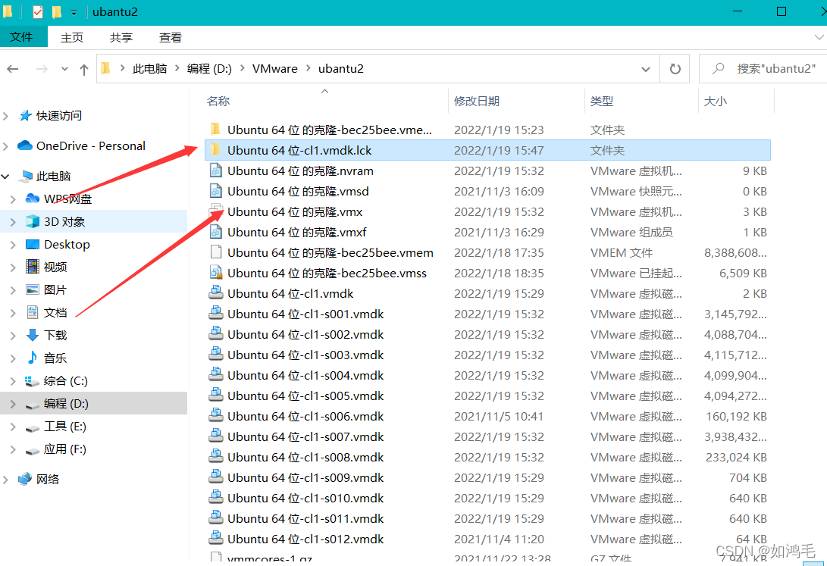Image resolution: width=827 pixels, height=566 pixels.
Task: Click the 的克隆.nvram file icon
Action: 215,170
